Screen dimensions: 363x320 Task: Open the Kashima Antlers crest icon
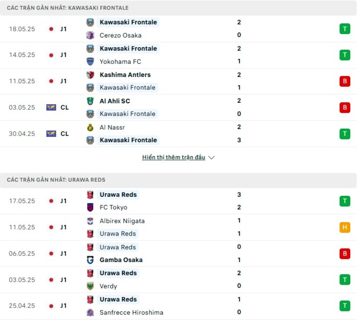(90, 75)
